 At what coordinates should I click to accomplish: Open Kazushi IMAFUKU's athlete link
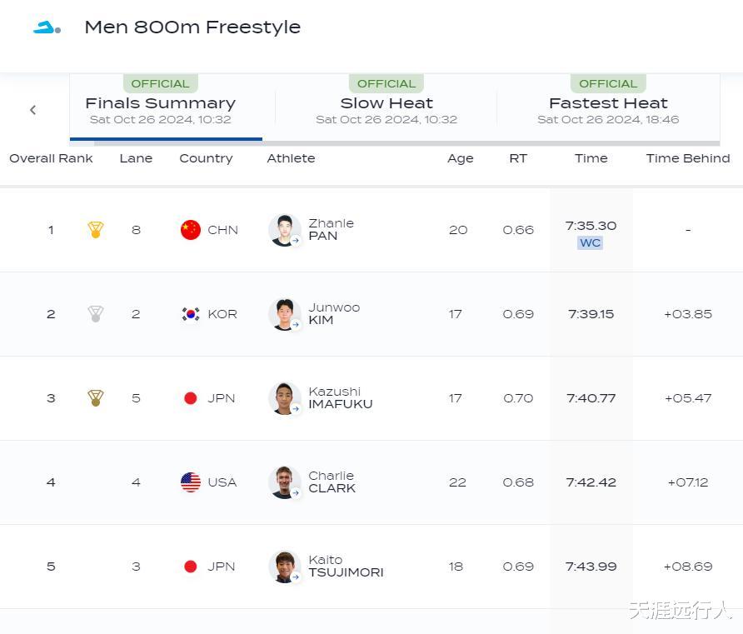pos(340,398)
